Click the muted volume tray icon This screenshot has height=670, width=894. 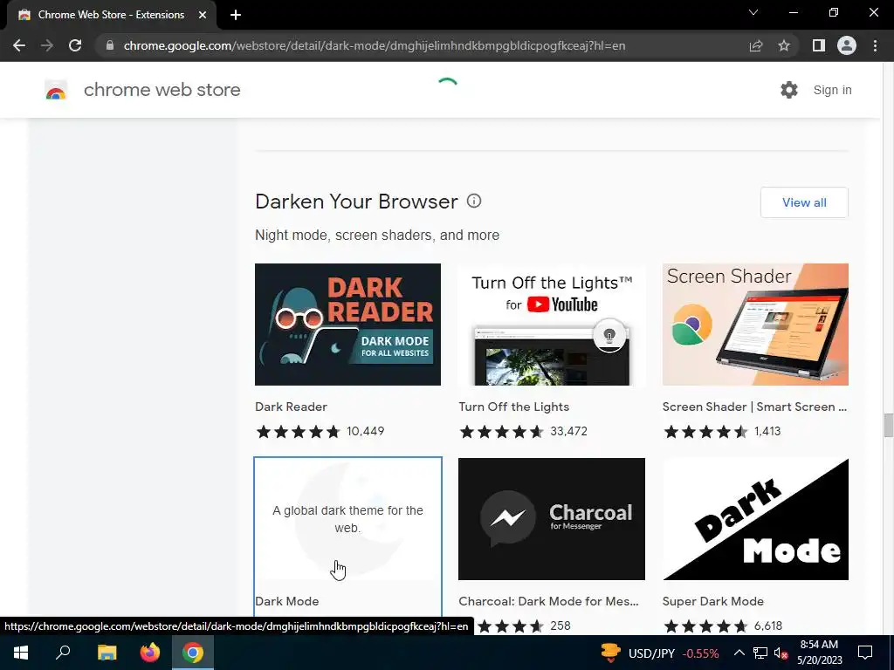coord(781,653)
